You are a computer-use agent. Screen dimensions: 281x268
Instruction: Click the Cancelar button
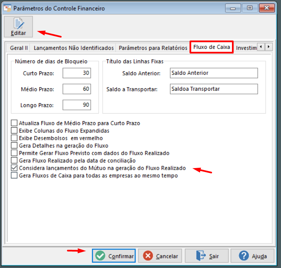pos(160,256)
